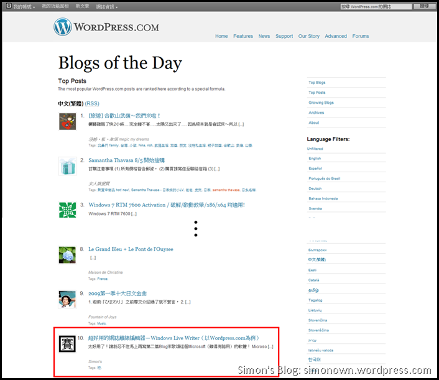This screenshot has width=439, height=380.
Task: Open the Our Story nav link
Action: pos(309,36)
